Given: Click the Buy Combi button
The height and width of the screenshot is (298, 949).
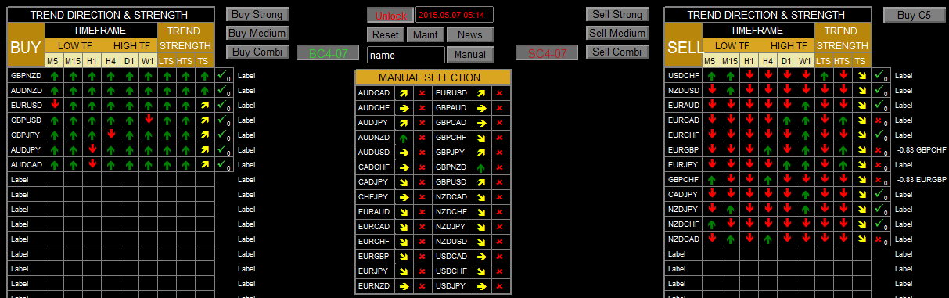Looking at the screenshot, I should click(257, 52).
